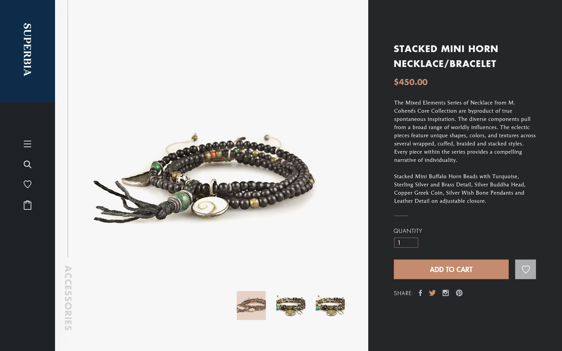Share product on Pinterest
This screenshot has width=562, height=351.
[459, 293]
